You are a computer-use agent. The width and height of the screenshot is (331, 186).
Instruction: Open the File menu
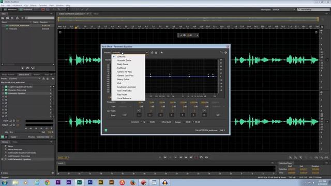pyautogui.click(x=3, y=6)
